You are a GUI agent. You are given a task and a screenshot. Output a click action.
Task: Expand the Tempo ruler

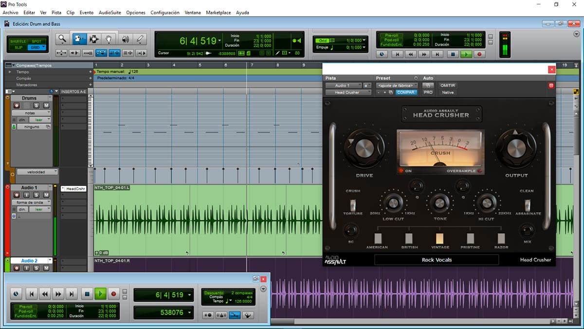9,72
